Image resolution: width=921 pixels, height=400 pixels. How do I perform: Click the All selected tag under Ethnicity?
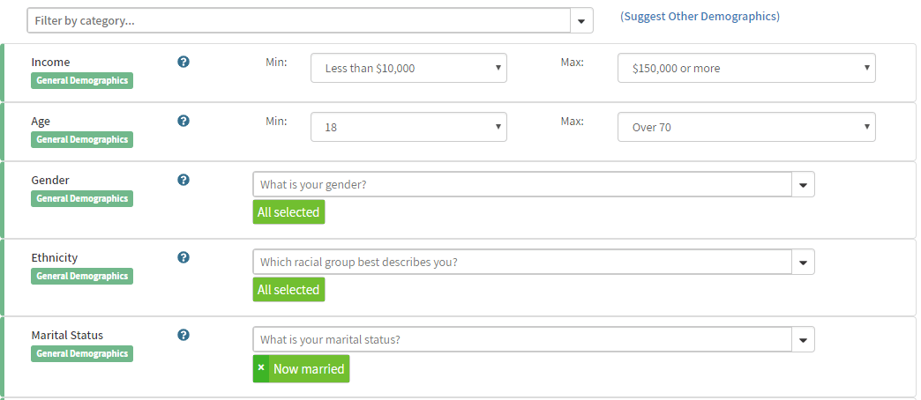point(288,290)
